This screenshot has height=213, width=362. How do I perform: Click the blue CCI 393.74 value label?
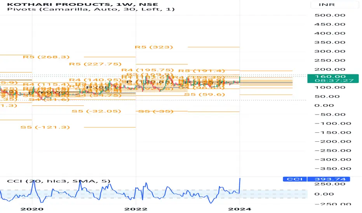click(x=316, y=179)
